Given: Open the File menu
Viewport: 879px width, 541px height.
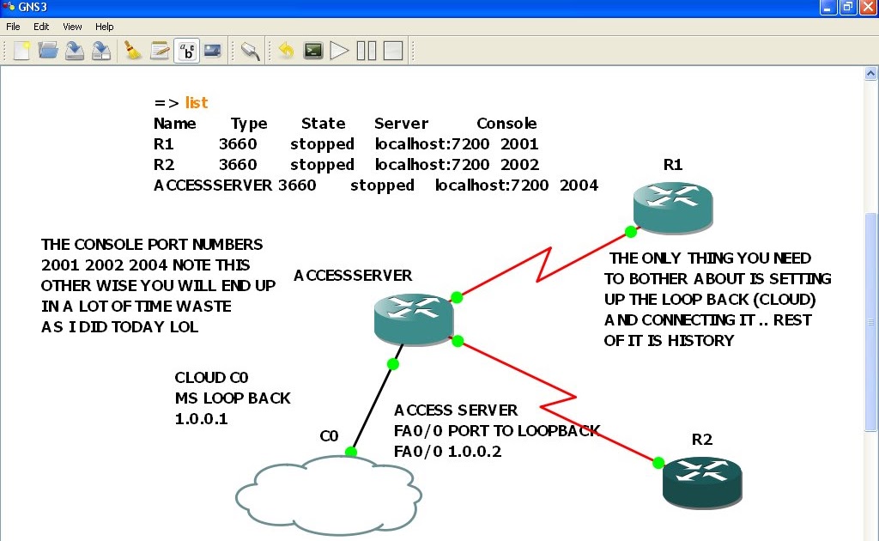Looking at the screenshot, I should (x=13, y=26).
